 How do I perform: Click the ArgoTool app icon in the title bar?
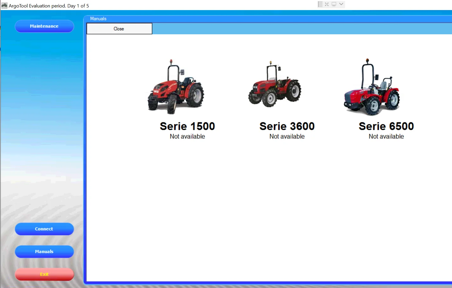(4, 5)
